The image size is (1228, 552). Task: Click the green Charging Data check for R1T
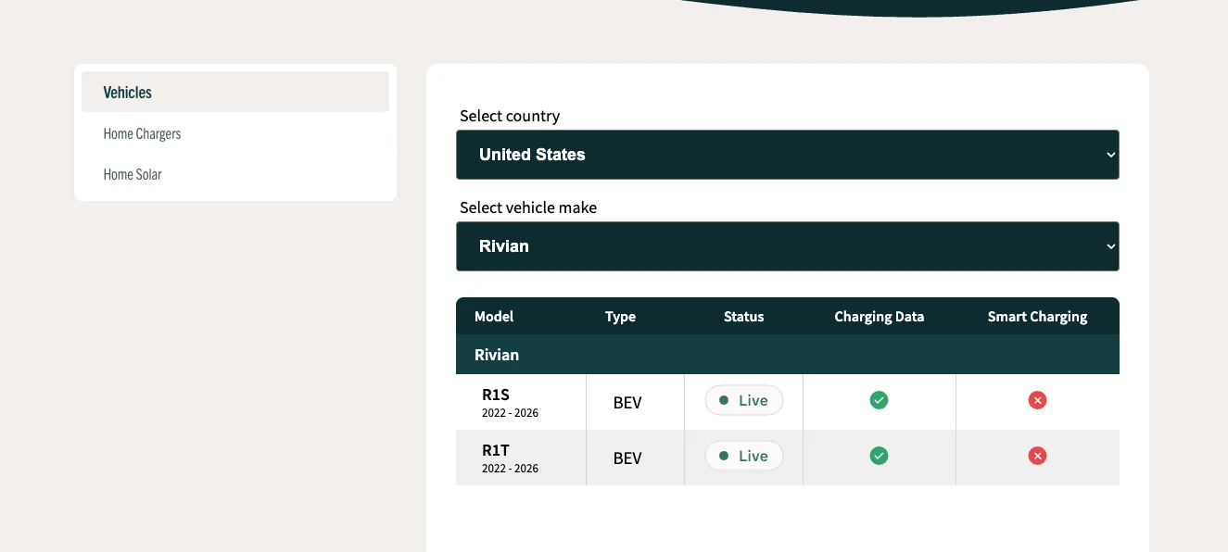[x=879, y=456]
